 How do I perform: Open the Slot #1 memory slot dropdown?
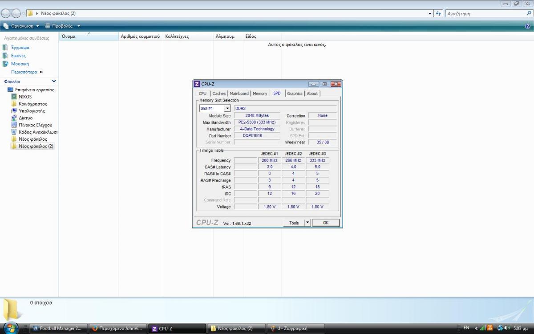[x=214, y=108]
